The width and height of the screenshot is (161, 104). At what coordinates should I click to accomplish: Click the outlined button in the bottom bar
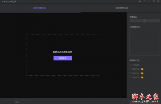tap(17, 102)
